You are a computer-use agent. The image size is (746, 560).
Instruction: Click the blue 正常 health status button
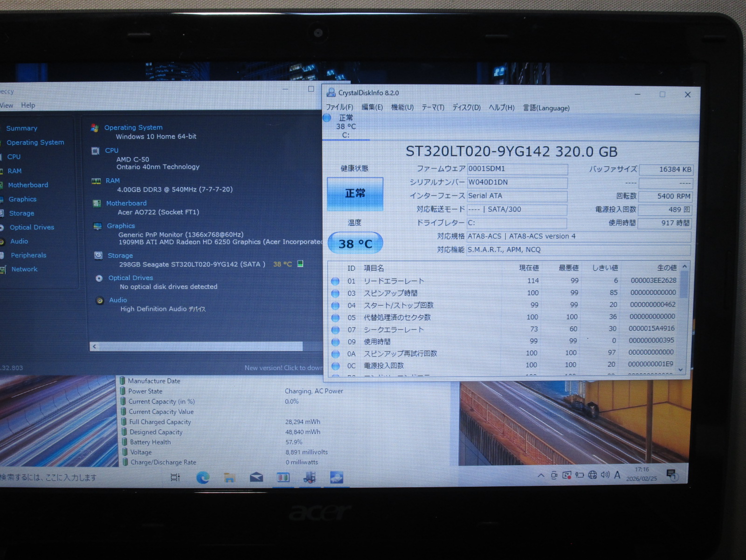pyautogui.click(x=355, y=193)
